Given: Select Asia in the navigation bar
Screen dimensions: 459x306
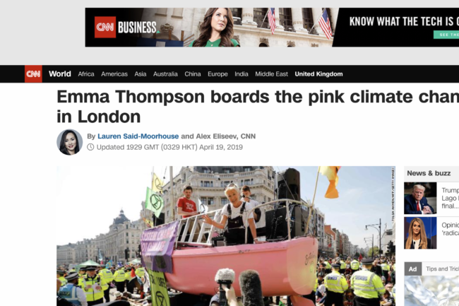Looking at the screenshot, I should tap(141, 74).
